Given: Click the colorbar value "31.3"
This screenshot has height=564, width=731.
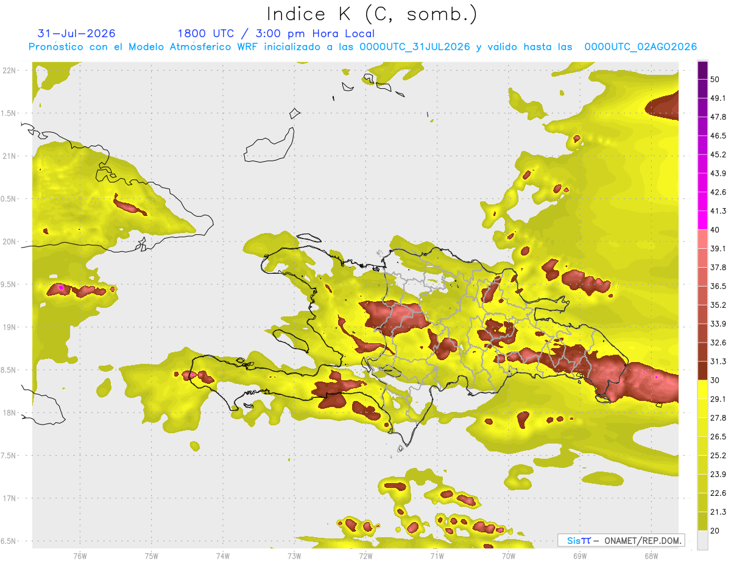Looking at the screenshot, I should coord(718,361).
